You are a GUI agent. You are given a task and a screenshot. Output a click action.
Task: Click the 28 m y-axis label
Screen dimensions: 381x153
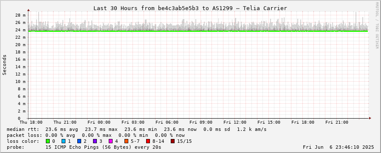(x=20, y=15)
